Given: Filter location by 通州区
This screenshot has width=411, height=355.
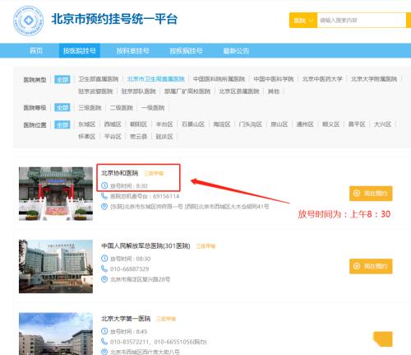Looking at the screenshot, I should pyautogui.click(x=305, y=124).
